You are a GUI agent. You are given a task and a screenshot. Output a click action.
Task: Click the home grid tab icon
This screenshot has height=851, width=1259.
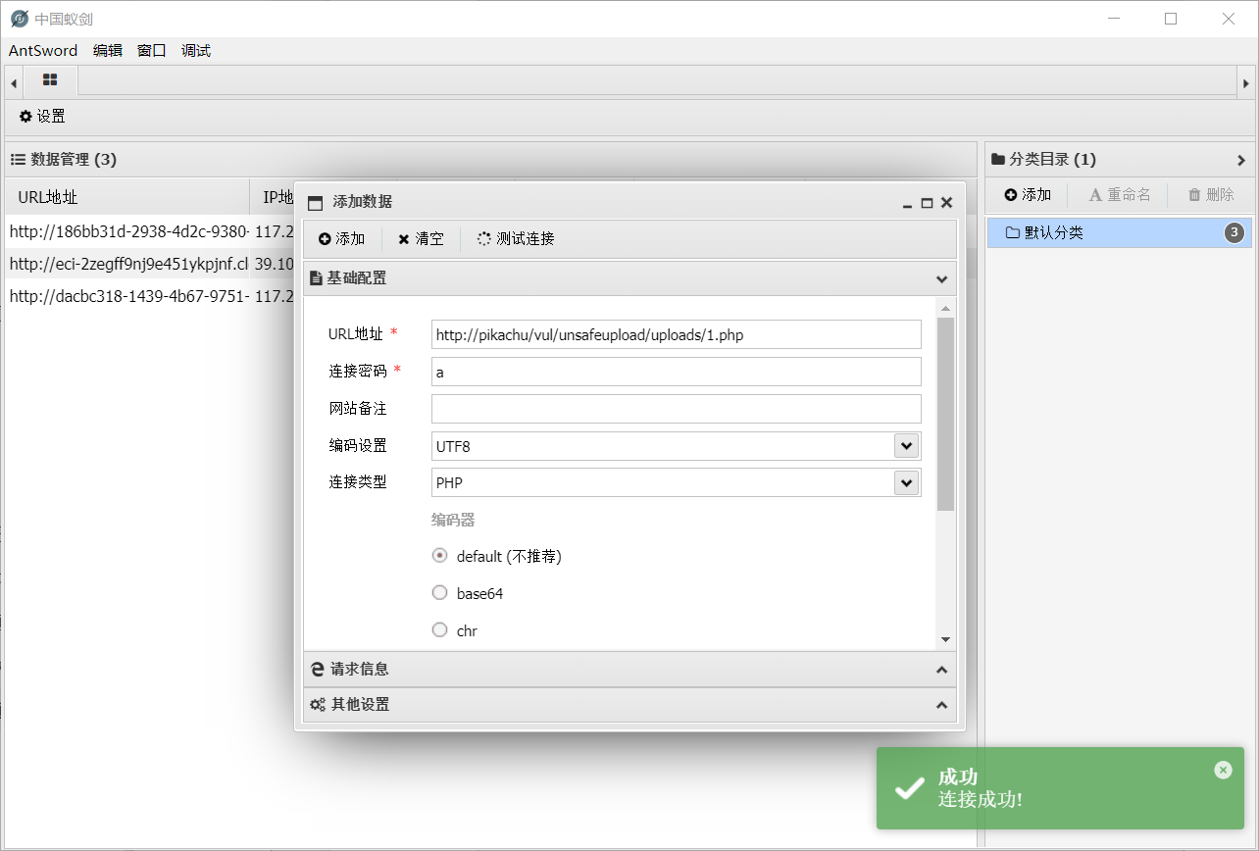coord(50,79)
